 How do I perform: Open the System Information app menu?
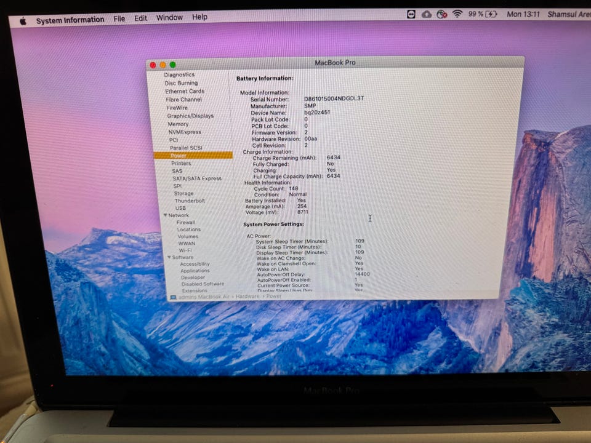coord(70,20)
